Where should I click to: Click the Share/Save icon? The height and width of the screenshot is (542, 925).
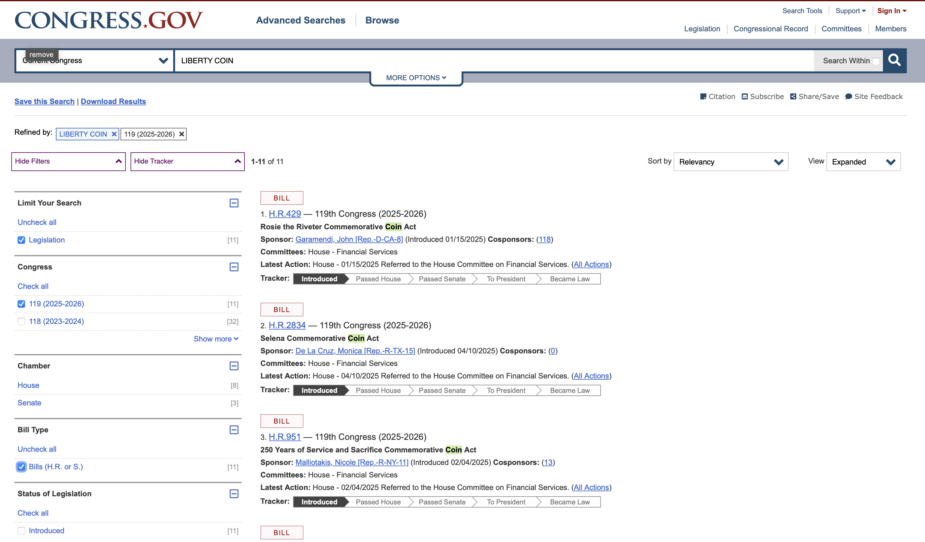pos(793,97)
